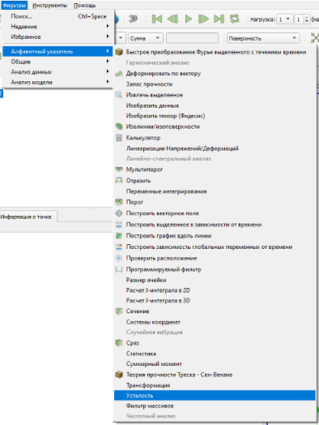The width and height of the screenshot is (319, 425).
Task: Expand Алфавитный указатель submenu
Action: point(57,51)
